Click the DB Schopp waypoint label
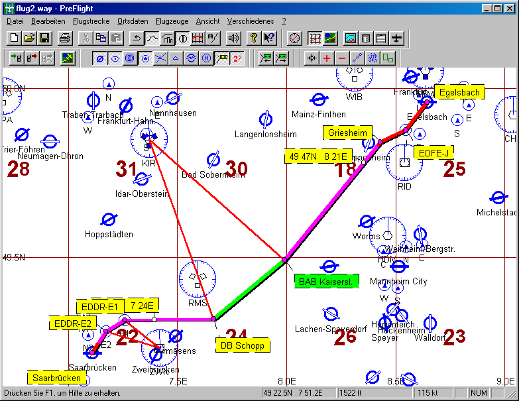 [242, 345]
